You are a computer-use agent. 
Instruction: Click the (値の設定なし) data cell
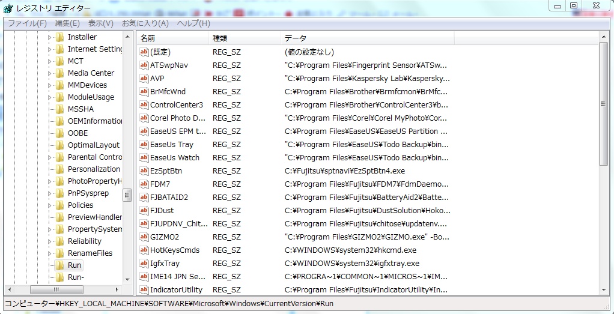tap(309, 52)
